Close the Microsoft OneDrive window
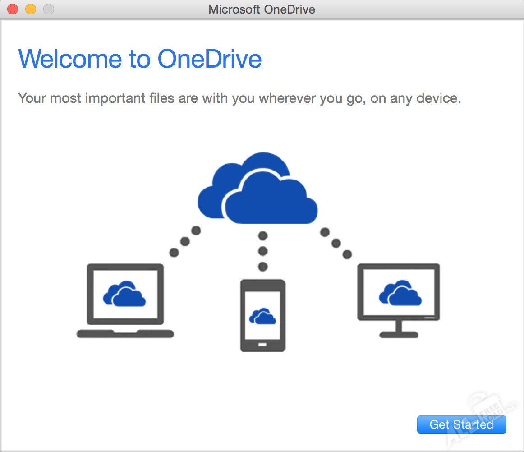The width and height of the screenshot is (524, 452). (12, 9)
